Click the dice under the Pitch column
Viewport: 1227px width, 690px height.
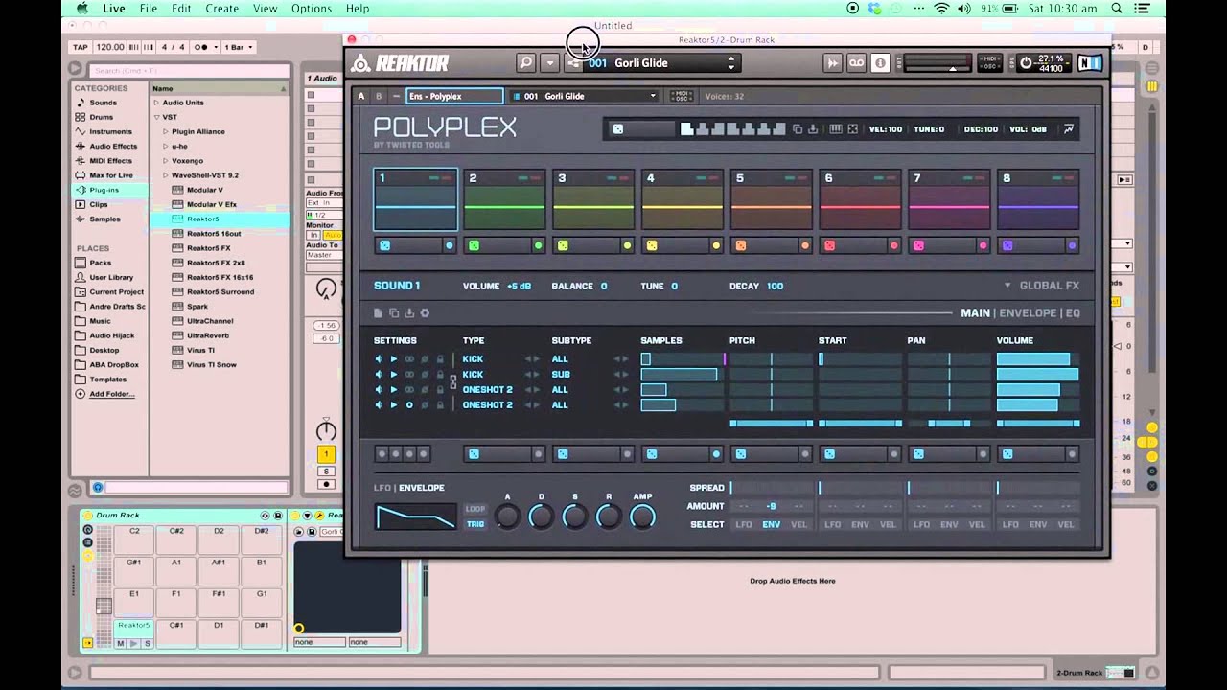[741, 454]
